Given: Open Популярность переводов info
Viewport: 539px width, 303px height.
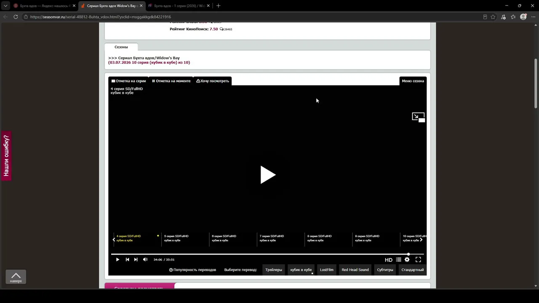Looking at the screenshot, I should pyautogui.click(x=192, y=270).
